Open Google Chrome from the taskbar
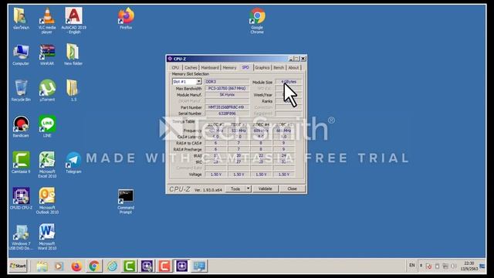 (94, 266)
